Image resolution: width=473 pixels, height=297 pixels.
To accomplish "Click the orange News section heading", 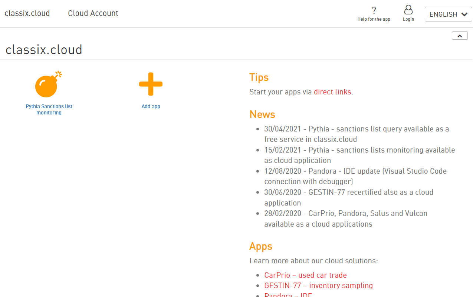I will tap(262, 114).
